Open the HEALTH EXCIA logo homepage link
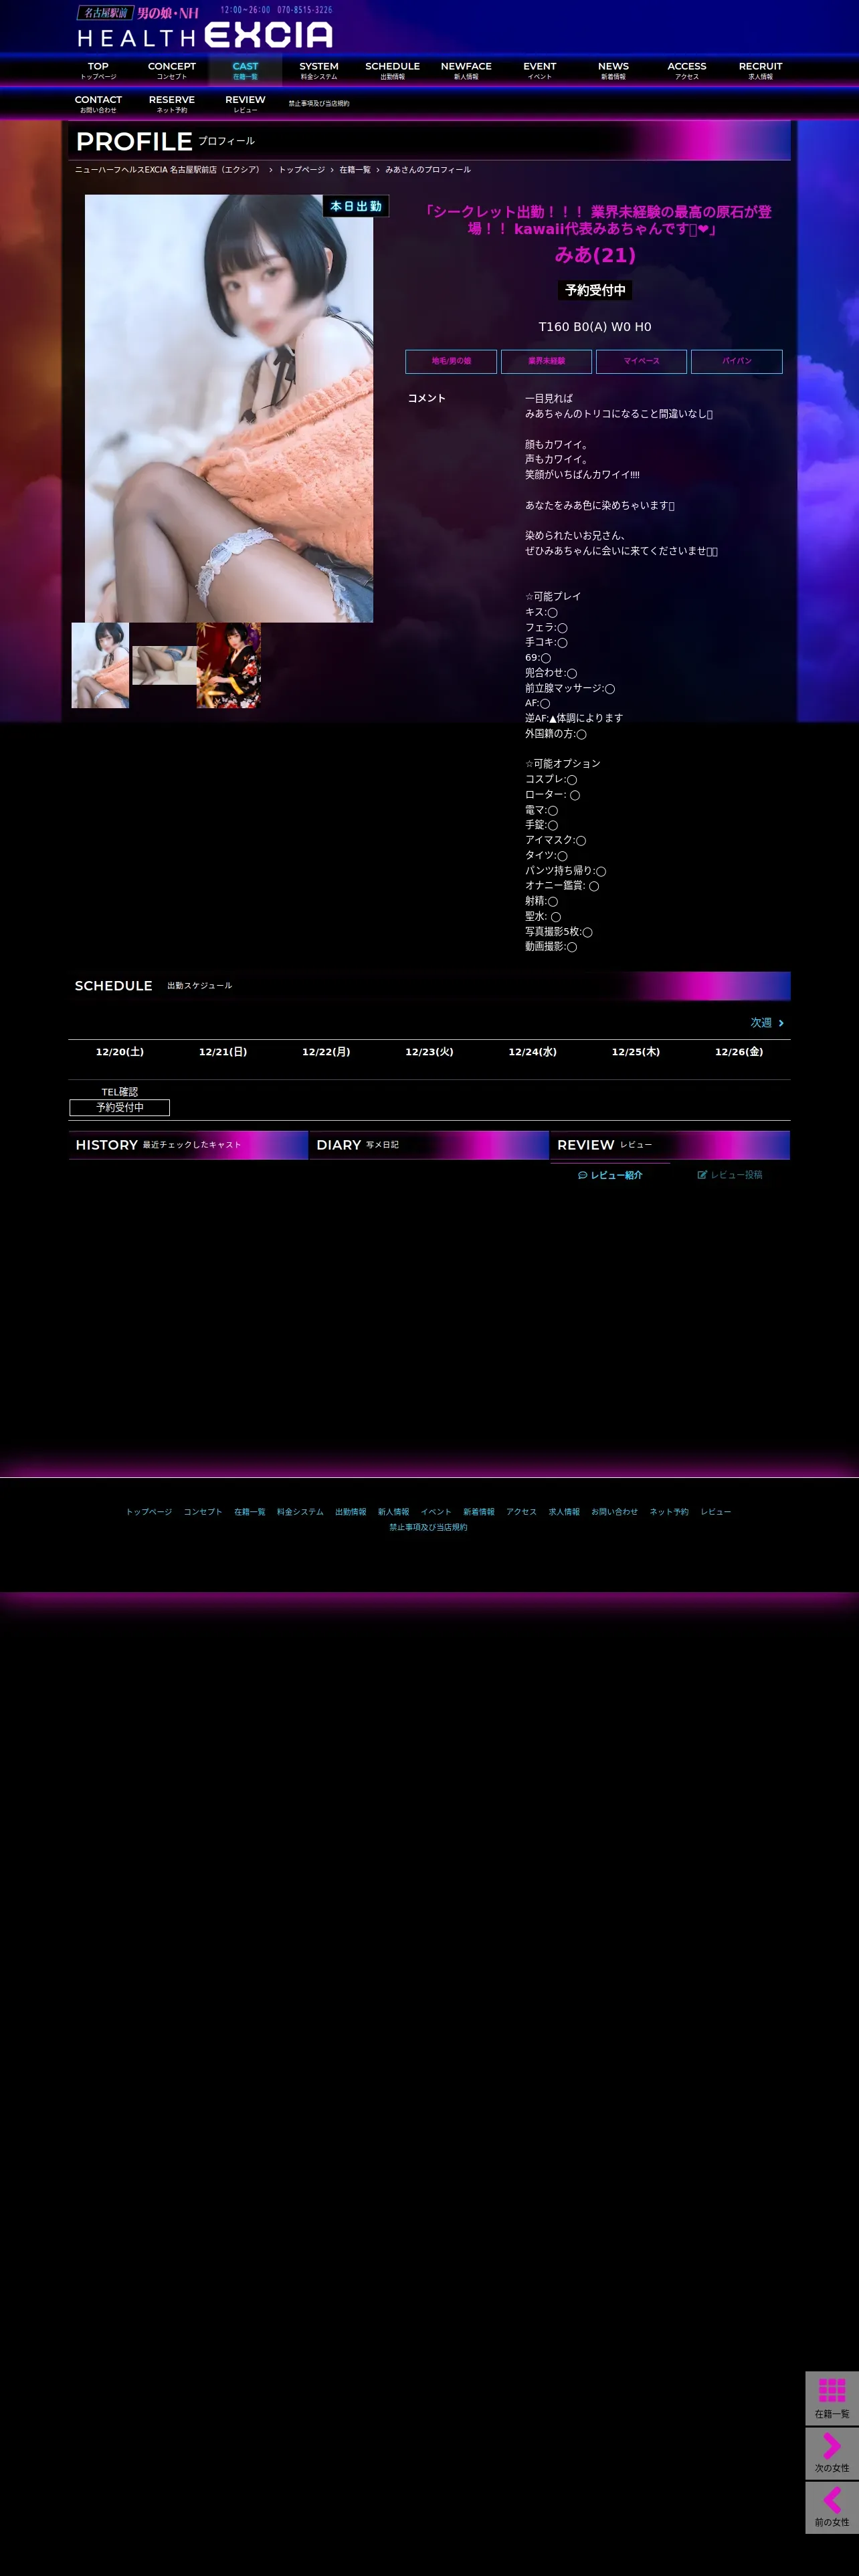 (x=204, y=27)
